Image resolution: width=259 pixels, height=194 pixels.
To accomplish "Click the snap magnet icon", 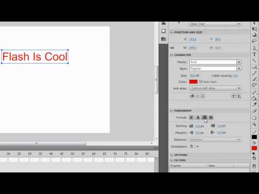I will point(254,166).
